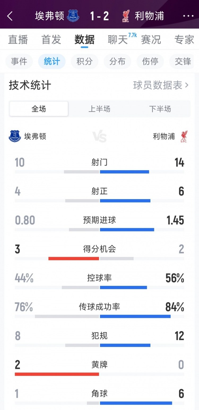The height and width of the screenshot is (410, 199).
Task: Tap the back arrow icon
Action: pos(10,16)
